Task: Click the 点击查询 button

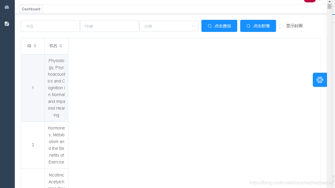Action: coord(219,26)
